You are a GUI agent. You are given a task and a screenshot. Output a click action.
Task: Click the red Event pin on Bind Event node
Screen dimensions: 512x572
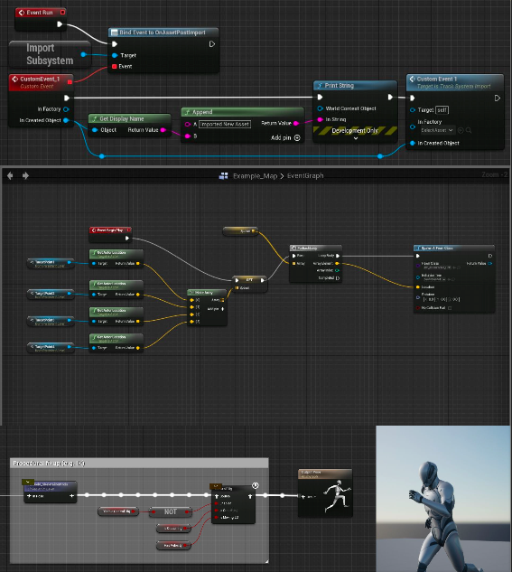[x=115, y=66]
